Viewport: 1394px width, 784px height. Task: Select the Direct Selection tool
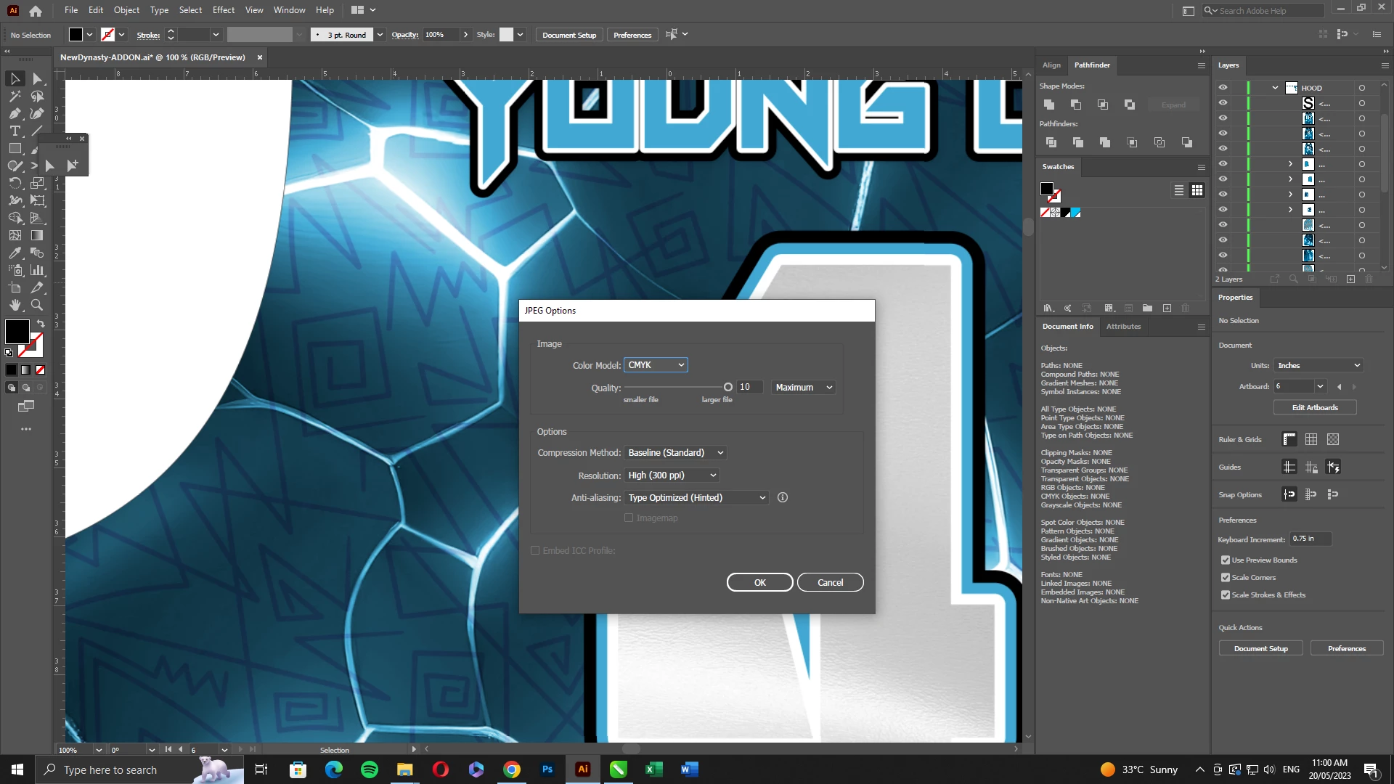[x=38, y=78]
